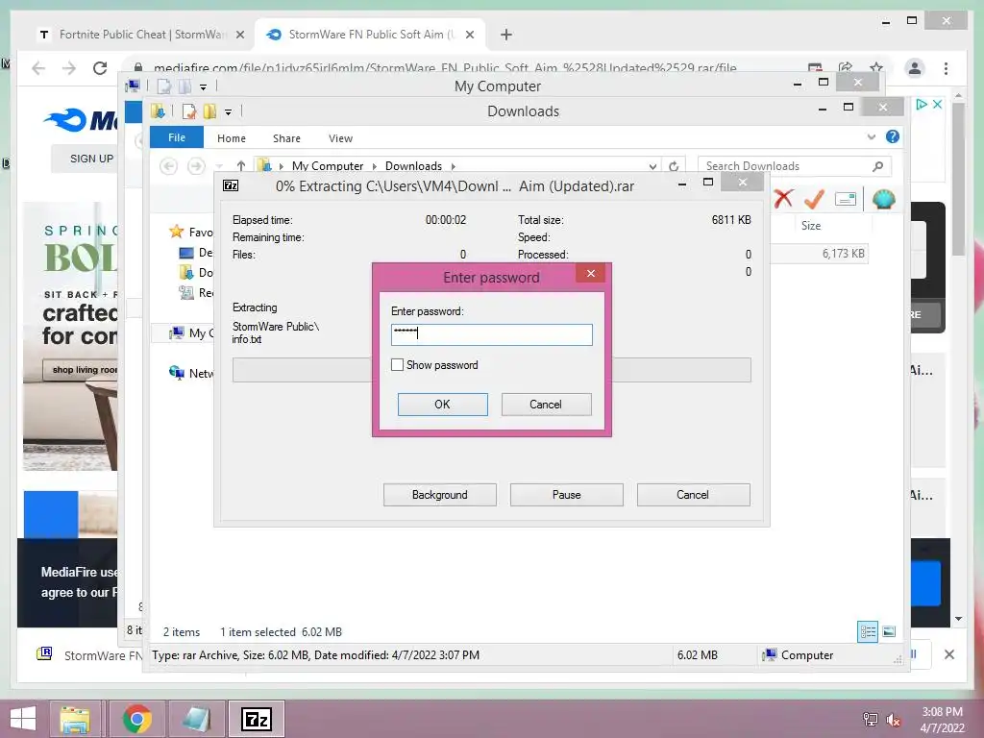
Task: Click the Chrome share page icon
Action: [846, 67]
